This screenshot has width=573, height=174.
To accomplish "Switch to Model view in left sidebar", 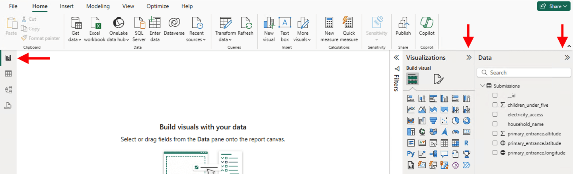I will pyautogui.click(x=8, y=90).
